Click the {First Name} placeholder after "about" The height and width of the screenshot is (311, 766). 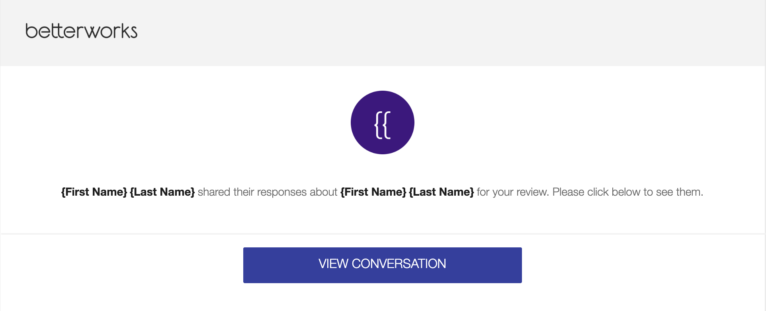tap(373, 192)
